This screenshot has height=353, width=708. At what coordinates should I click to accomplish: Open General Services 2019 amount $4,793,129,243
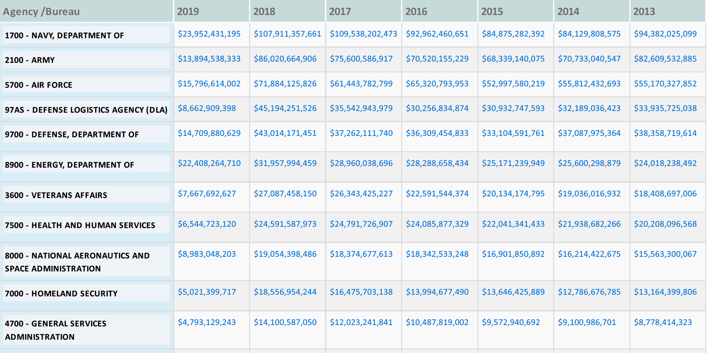point(207,322)
